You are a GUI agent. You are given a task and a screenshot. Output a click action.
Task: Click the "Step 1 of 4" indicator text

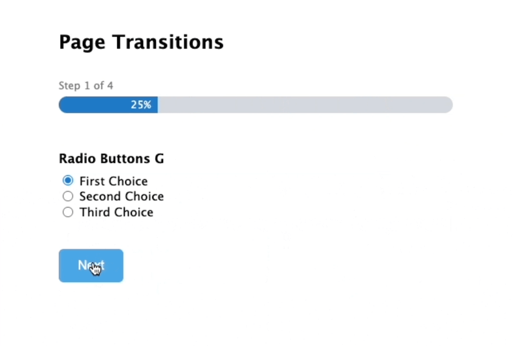pyautogui.click(x=86, y=86)
